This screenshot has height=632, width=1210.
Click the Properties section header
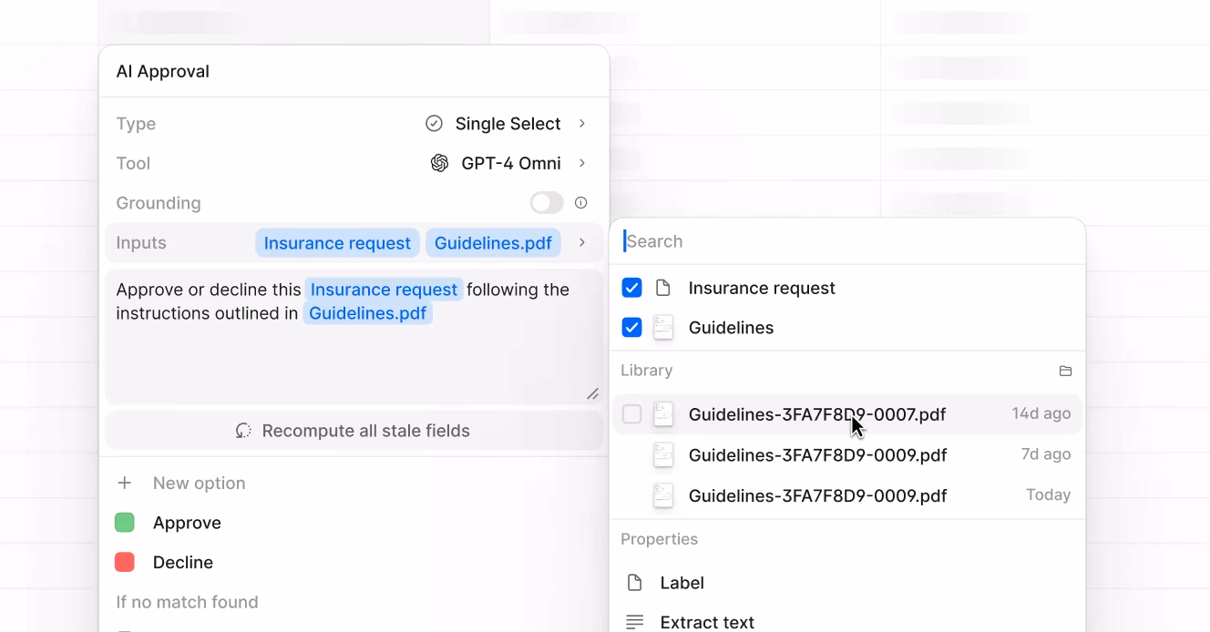pyautogui.click(x=660, y=539)
